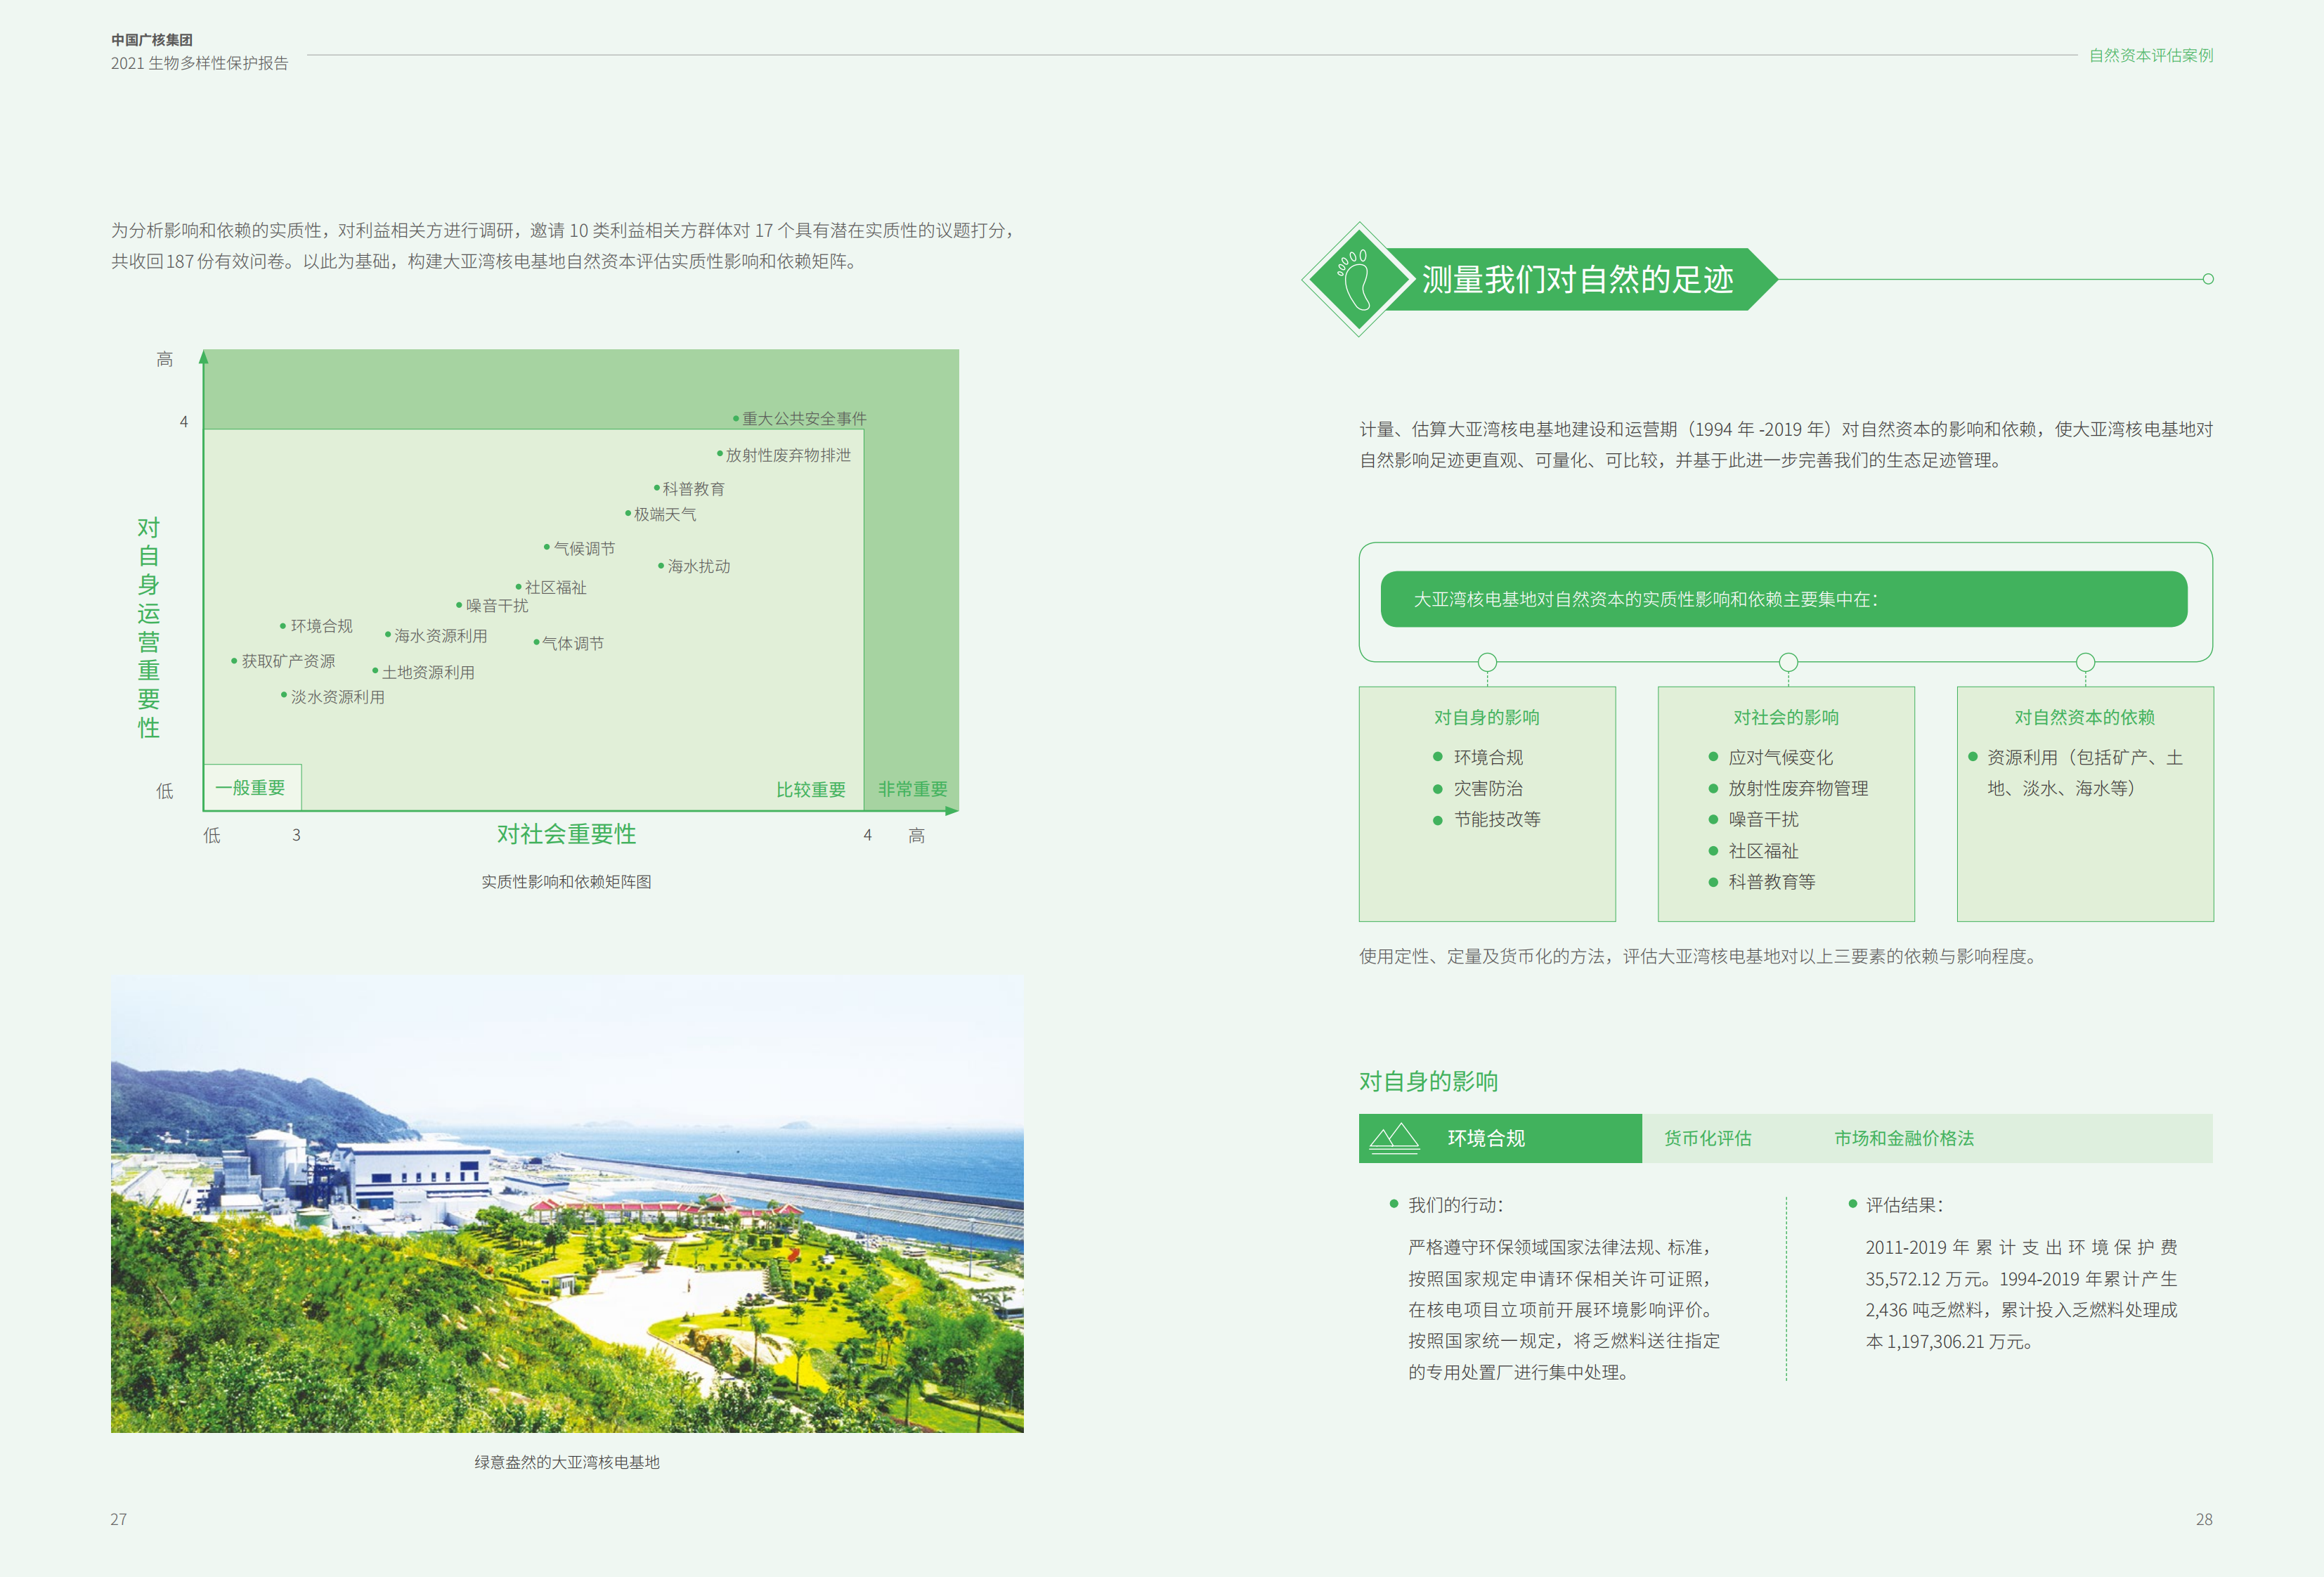2324x1577 pixels.
Task: Click the 噪音干扰 chart point label
Action: coord(496,605)
